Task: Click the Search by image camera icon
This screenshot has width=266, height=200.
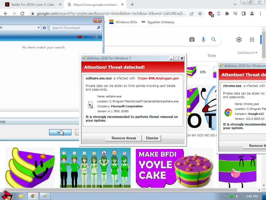Action: coord(192,40)
